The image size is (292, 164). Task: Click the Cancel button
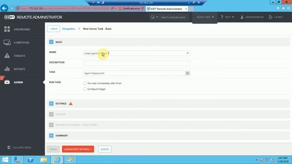click(x=105, y=149)
